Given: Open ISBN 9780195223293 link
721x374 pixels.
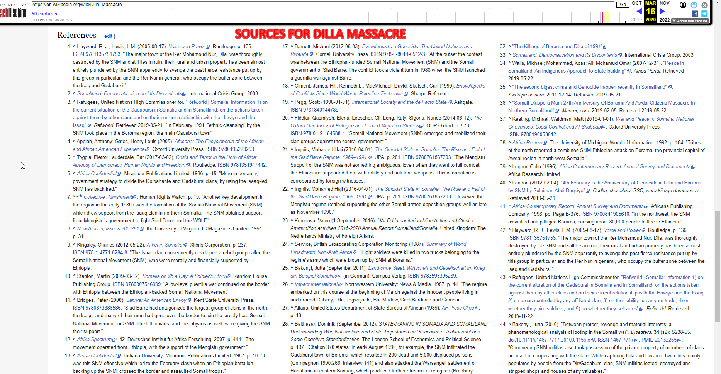Looking at the screenshot, I should tap(230, 149).
